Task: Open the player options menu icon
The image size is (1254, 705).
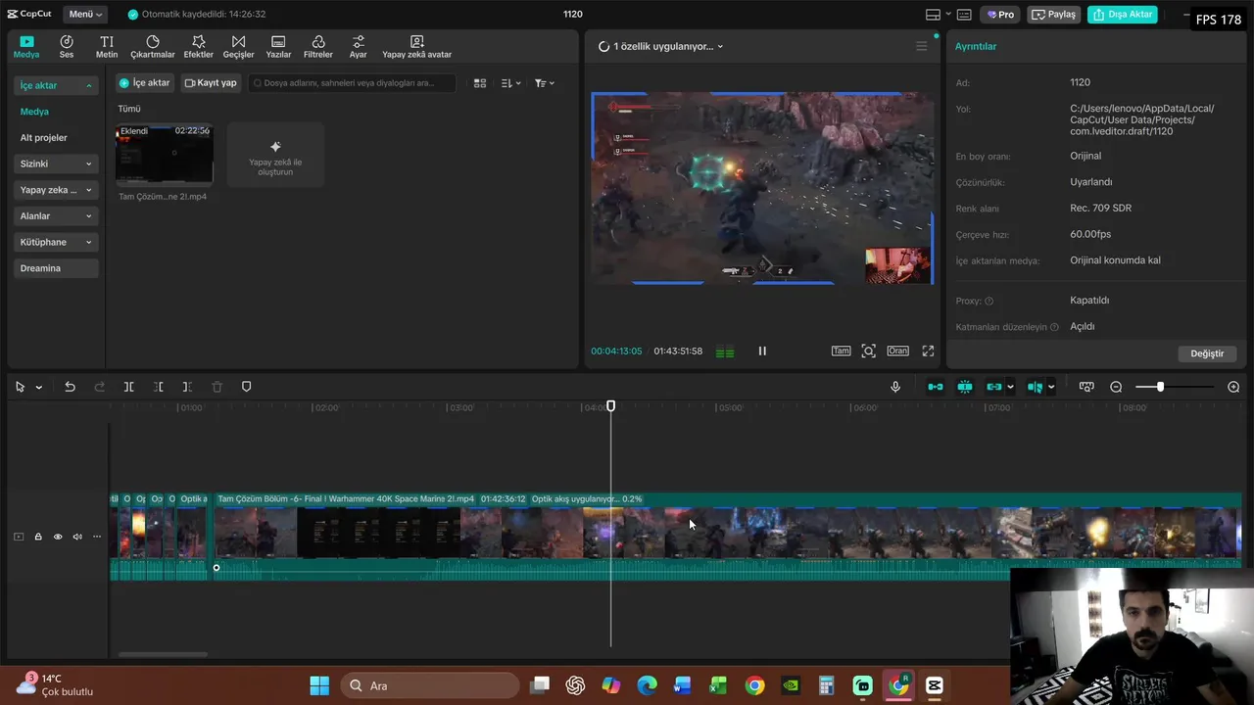Action: click(x=921, y=46)
